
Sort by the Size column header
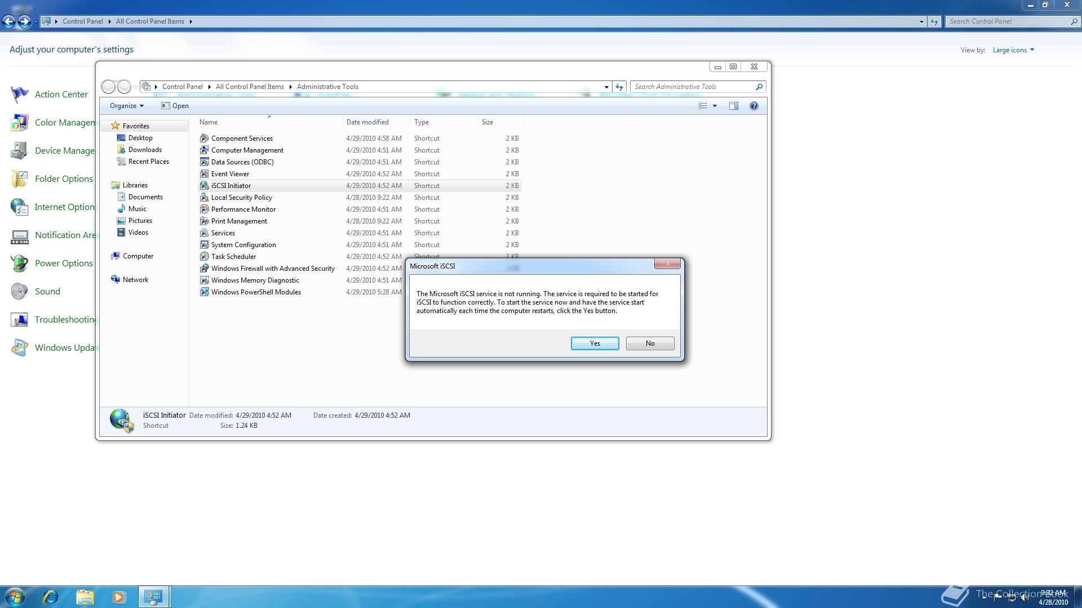coord(500,122)
